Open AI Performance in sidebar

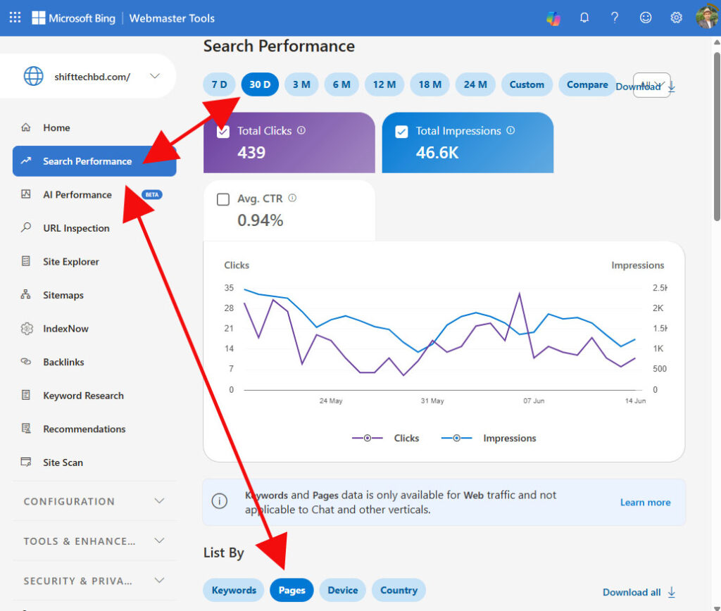coord(94,194)
